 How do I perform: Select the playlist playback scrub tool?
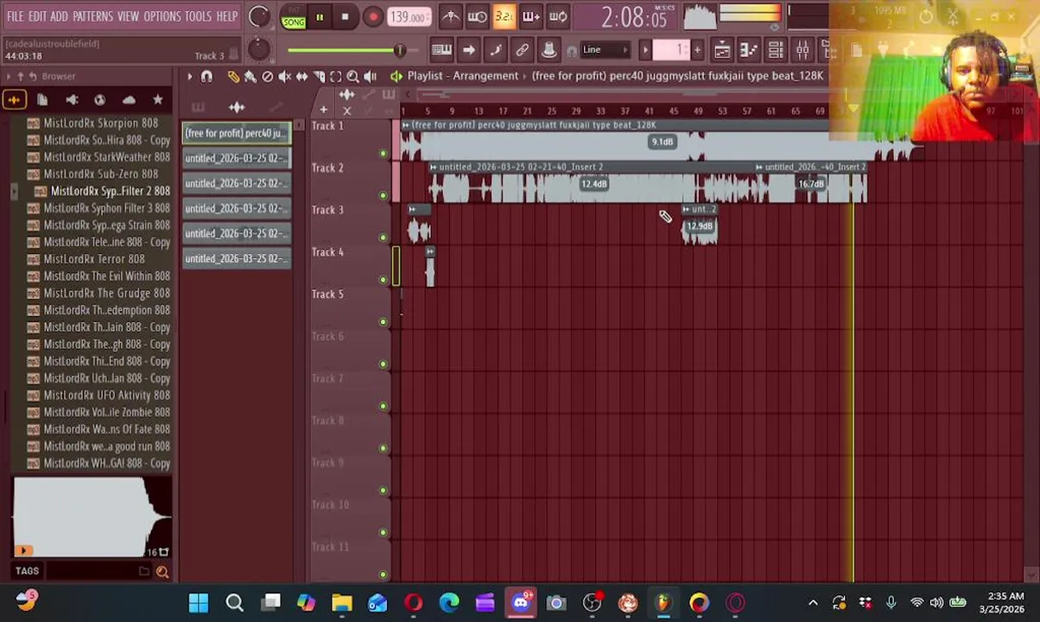pyautogui.click(x=370, y=77)
